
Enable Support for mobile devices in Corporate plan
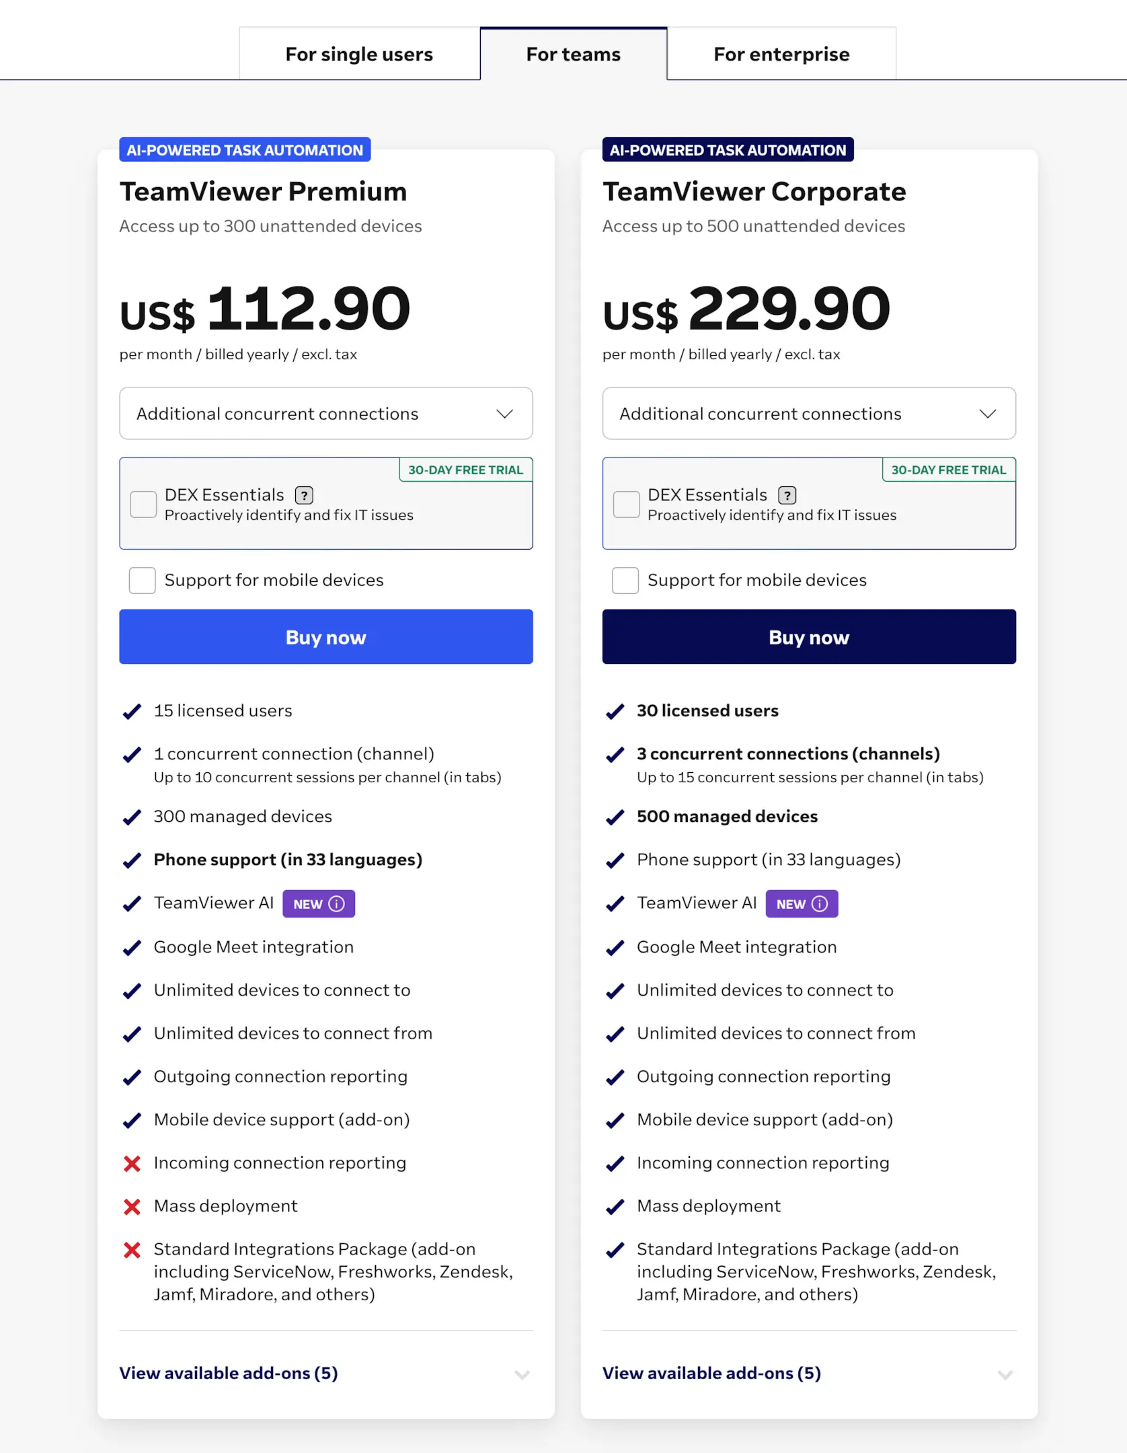pos(625,581)
